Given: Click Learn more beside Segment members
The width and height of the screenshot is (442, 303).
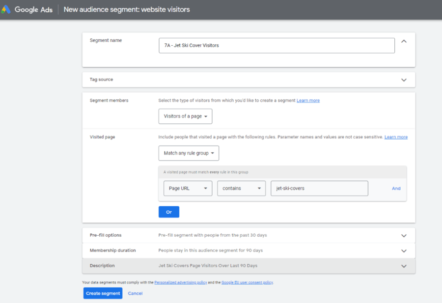Looking at the screenshot, I should click(308, 100).
